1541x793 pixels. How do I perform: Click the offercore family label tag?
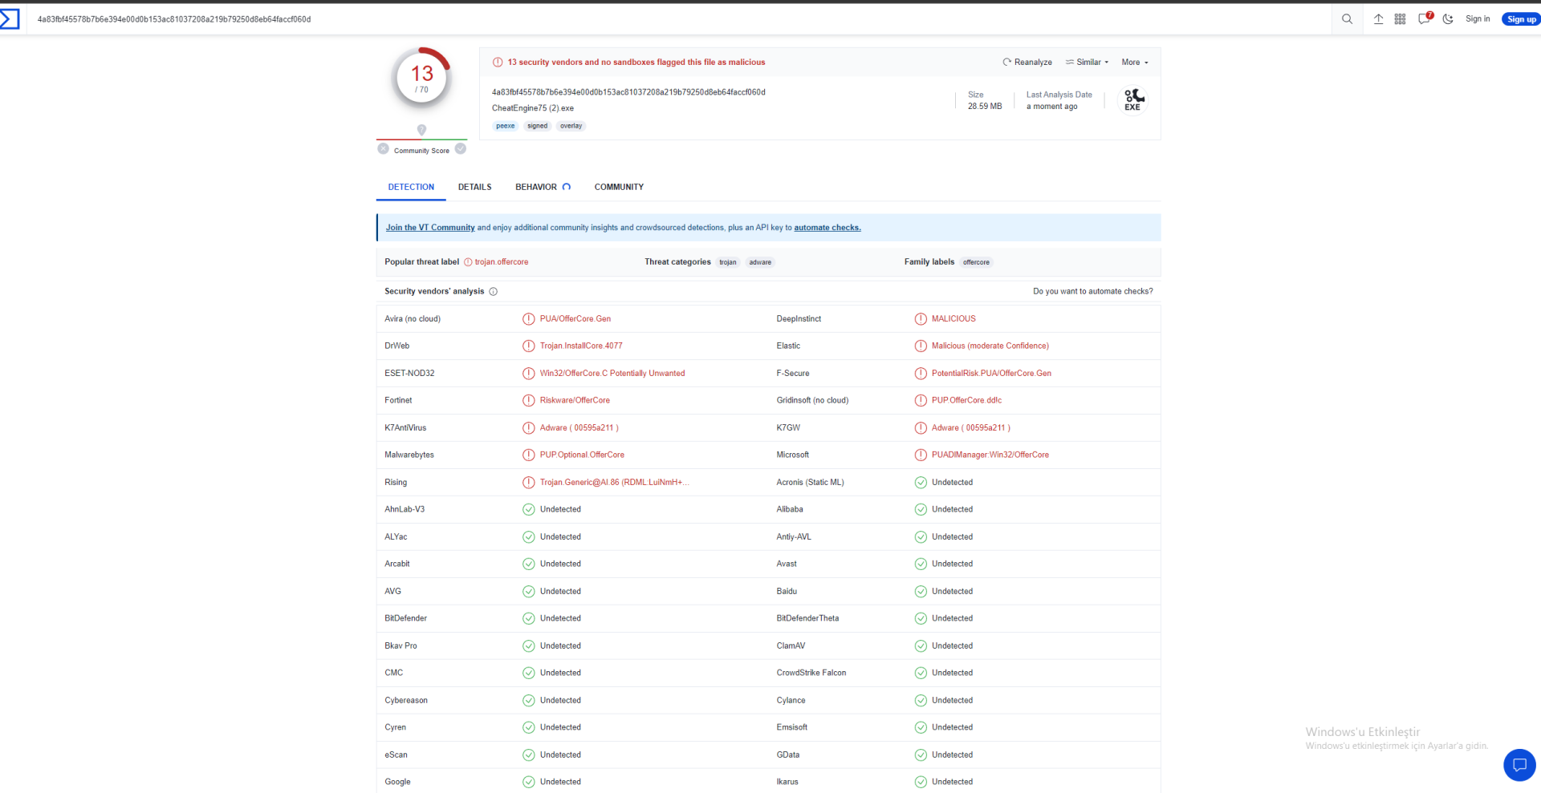click(976, 262)
